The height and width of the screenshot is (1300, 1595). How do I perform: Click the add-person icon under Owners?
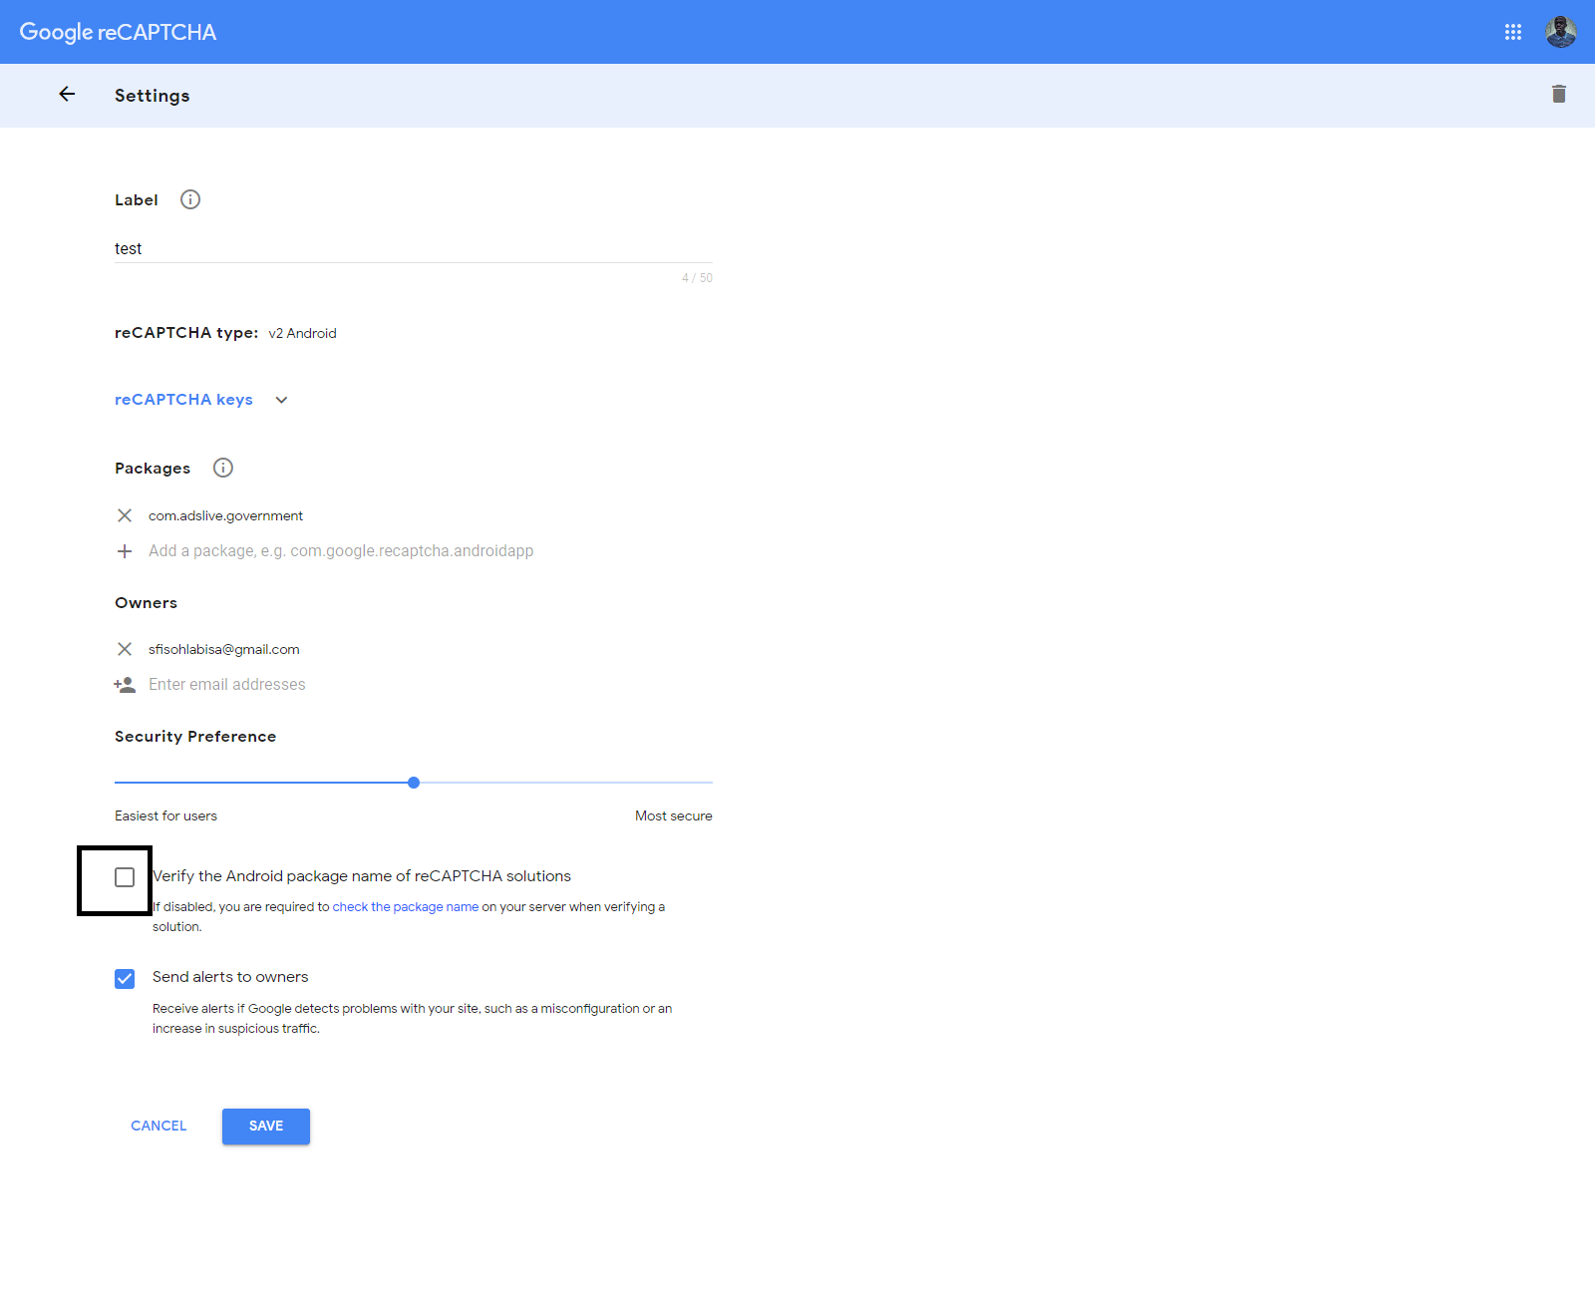[125, 685]
